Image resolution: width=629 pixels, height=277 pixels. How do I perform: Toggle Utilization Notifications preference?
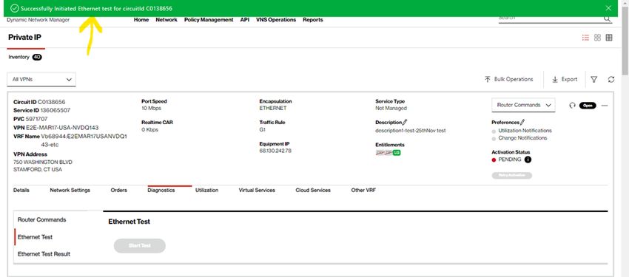(494, 131)
